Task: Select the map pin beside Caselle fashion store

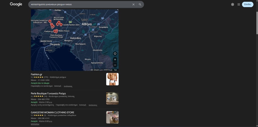Action: click(x=61, y=24)
